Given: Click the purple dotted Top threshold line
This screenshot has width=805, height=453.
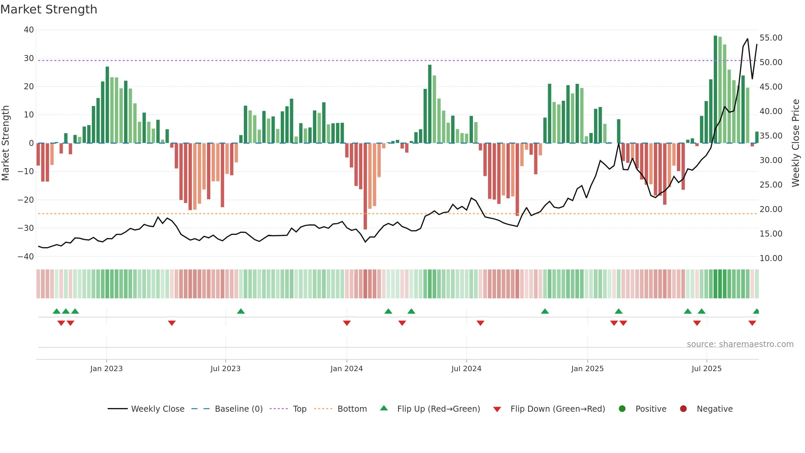Looking at the screenshot, I should [397, 60].
